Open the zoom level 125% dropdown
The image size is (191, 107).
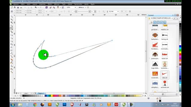[x=75, y=7]
